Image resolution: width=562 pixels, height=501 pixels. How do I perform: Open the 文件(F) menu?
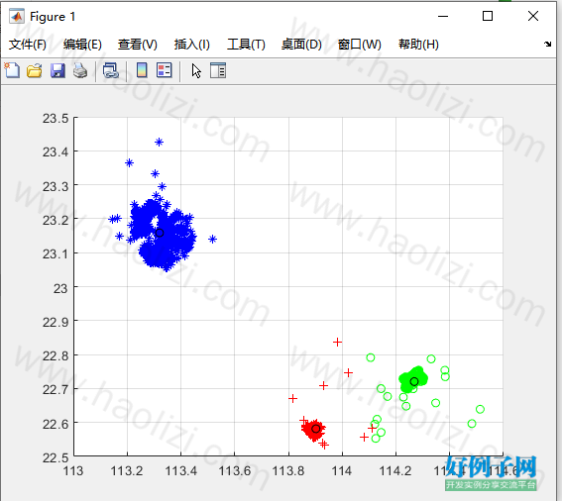coord(28,45)
